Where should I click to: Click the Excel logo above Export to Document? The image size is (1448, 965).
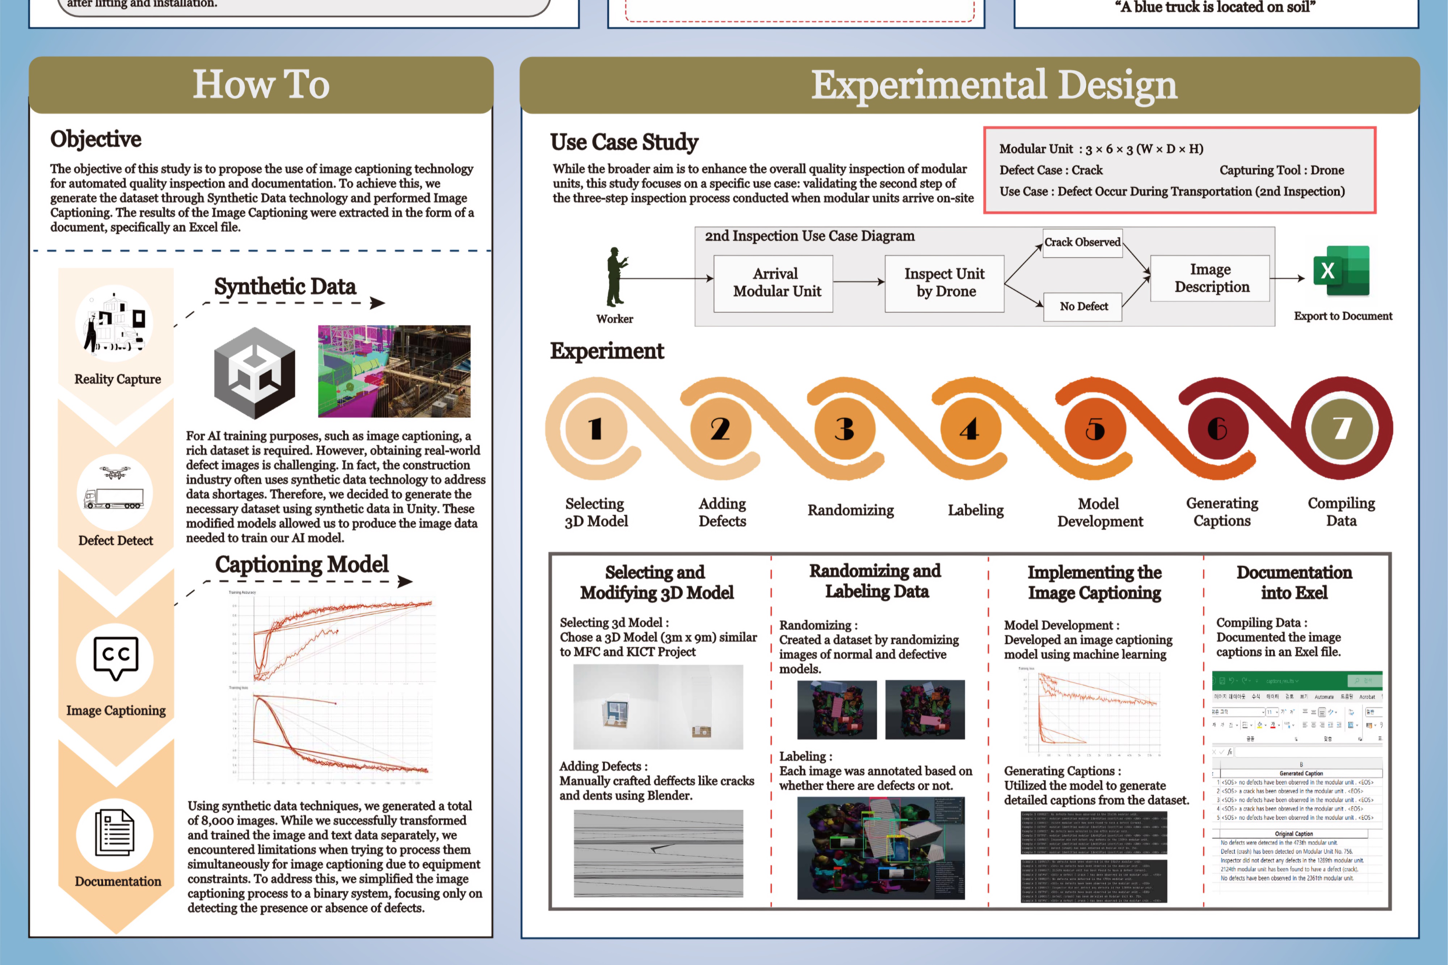(1341, 271)
